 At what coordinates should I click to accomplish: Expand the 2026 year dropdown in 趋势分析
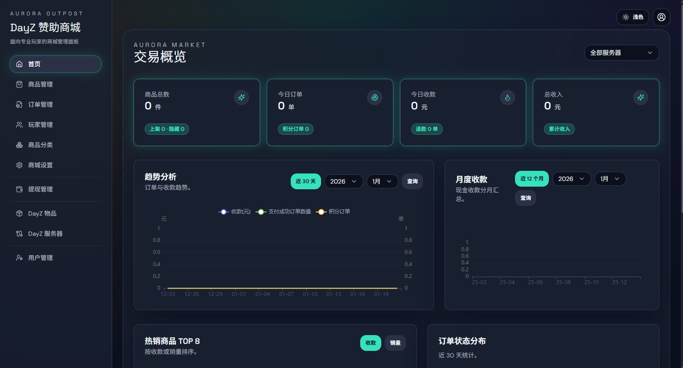pyautogui.click(x=343, y=181)
